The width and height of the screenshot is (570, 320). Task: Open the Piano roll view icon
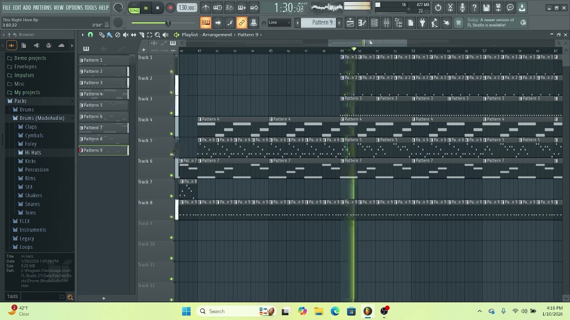click(362, 23)
